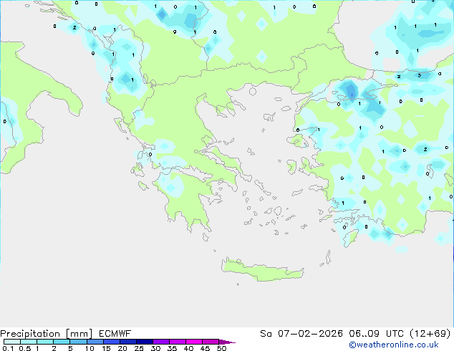Click the island of Rhodes on map
Viewport: 454px width, 351px height.
(350, 238)
